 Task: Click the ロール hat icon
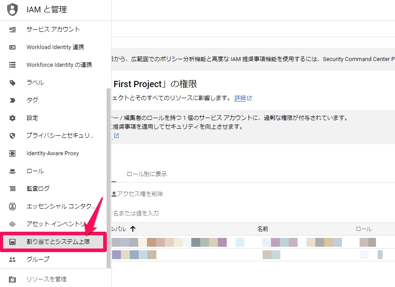[12, 171]
